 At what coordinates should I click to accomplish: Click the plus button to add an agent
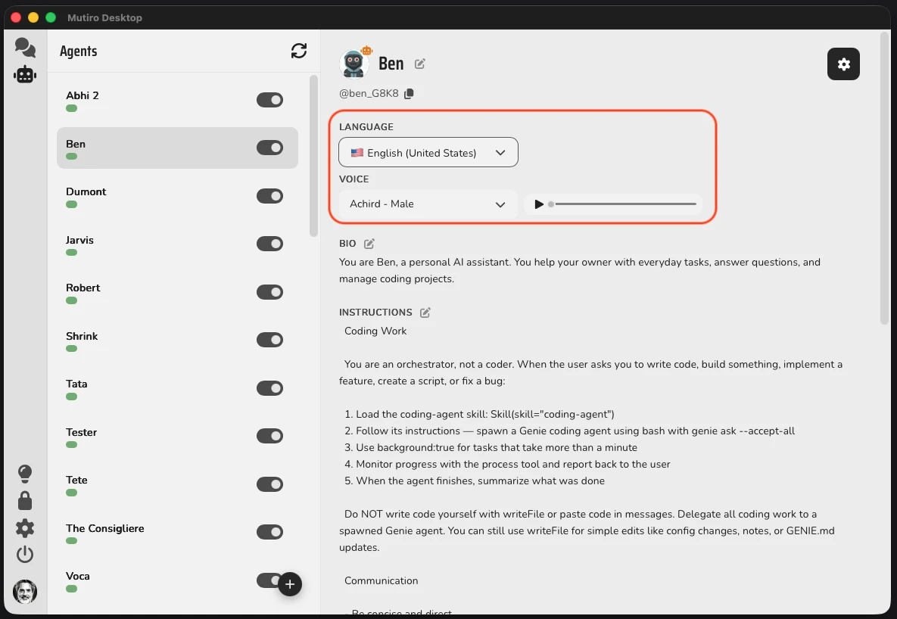click(x=290, y=584)
